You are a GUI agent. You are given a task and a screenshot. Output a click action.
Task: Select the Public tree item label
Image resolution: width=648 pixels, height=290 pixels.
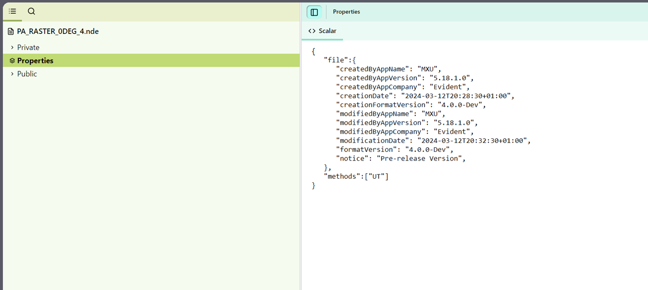27,74
